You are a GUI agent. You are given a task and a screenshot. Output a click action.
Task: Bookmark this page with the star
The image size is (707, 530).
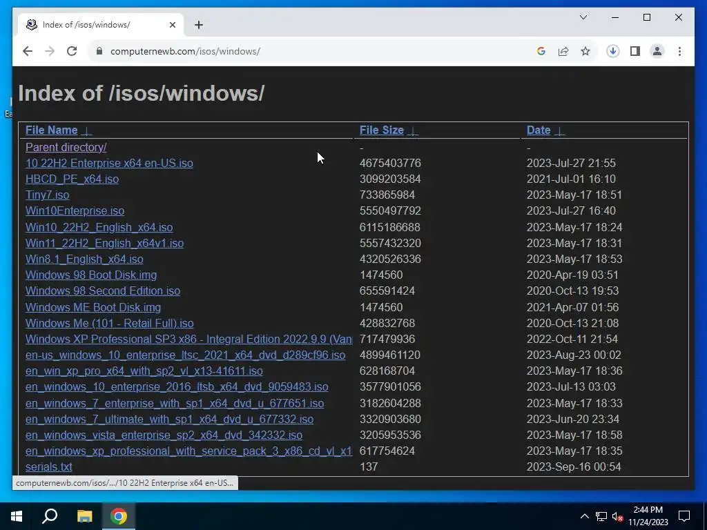click(x=585, y=51)
